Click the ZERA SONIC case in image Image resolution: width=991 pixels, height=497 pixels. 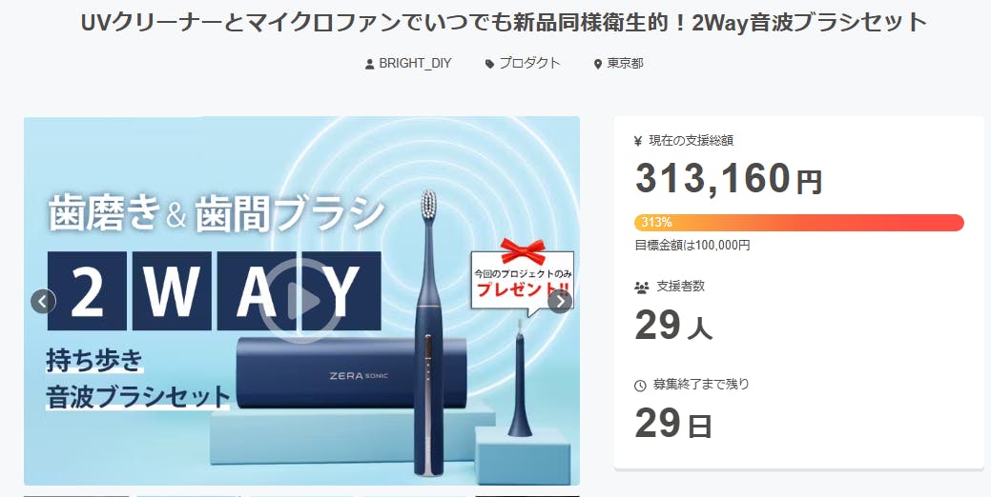click(351, 372)
